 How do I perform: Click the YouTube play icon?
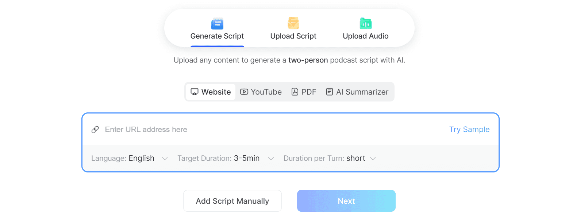click(244, 92)
